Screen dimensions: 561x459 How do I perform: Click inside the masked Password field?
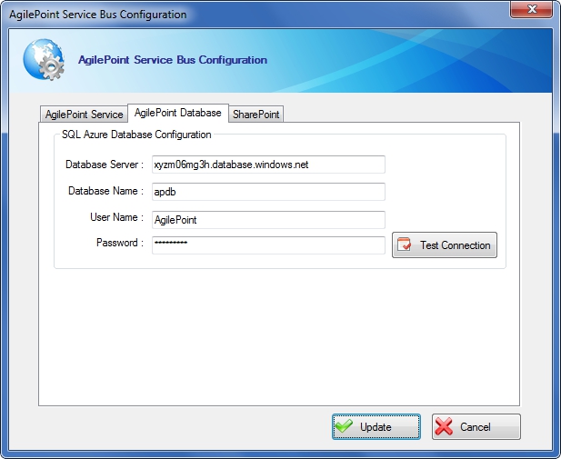click(x=268, y=244)
